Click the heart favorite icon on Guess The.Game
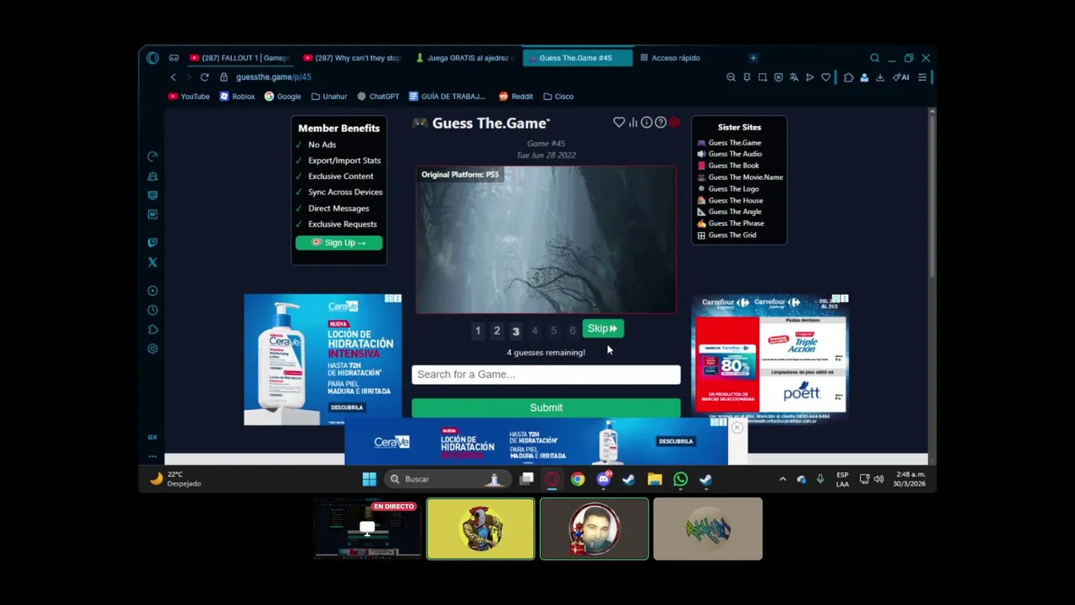This screenshot has width=1075, height=605. (619, 123)
